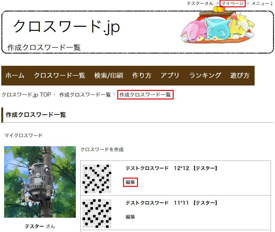
Task: Open ランキング navigation item
Action: (205, 75)
